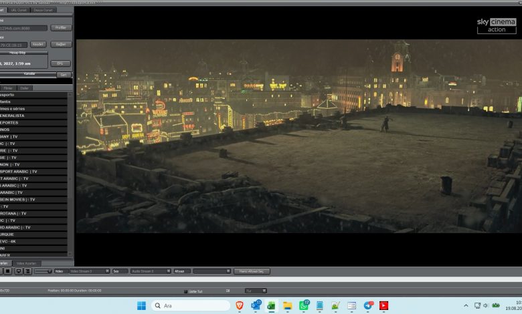Open the Brave browser taskbar icon

pos(240,306)
